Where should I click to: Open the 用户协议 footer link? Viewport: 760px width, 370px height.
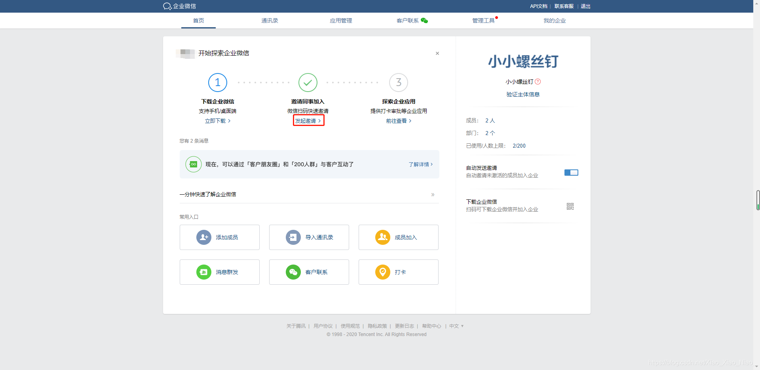(x=323, y=326)
